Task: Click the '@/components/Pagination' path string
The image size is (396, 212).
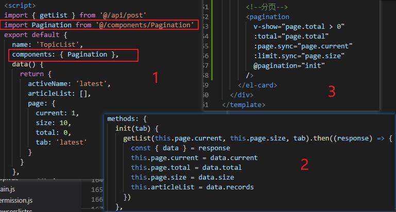Action: 145,25
